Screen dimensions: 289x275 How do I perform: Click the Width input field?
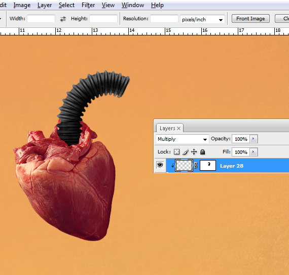pos(41,19)
